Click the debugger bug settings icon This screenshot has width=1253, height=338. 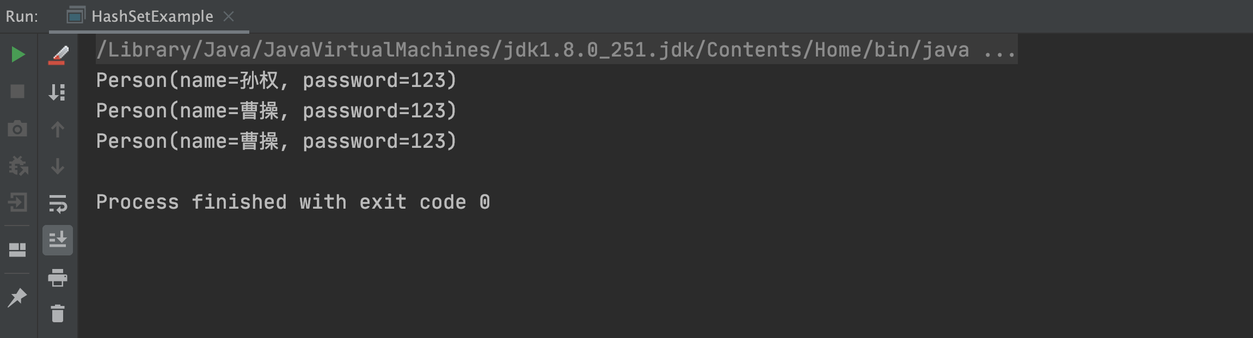(17, 166)
